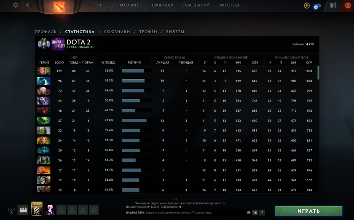
Task: Sort by the ТЕКУЩАЯ streak column header
Action: pyautogui.click(x=186, y=62)
